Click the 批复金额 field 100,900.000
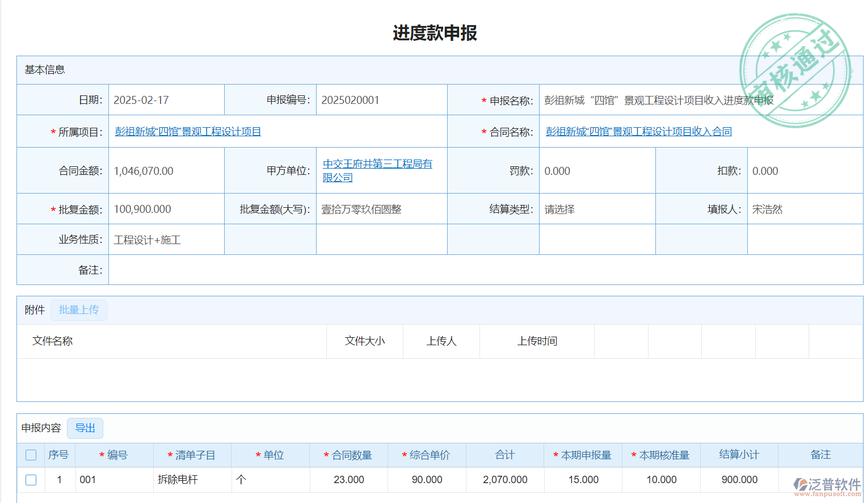867x503 pixels. click(x=142, y=209)
